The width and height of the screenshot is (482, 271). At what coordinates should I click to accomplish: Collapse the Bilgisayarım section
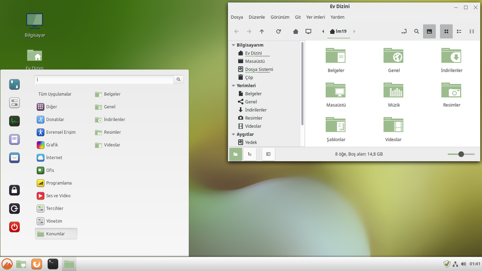[233, 45]
